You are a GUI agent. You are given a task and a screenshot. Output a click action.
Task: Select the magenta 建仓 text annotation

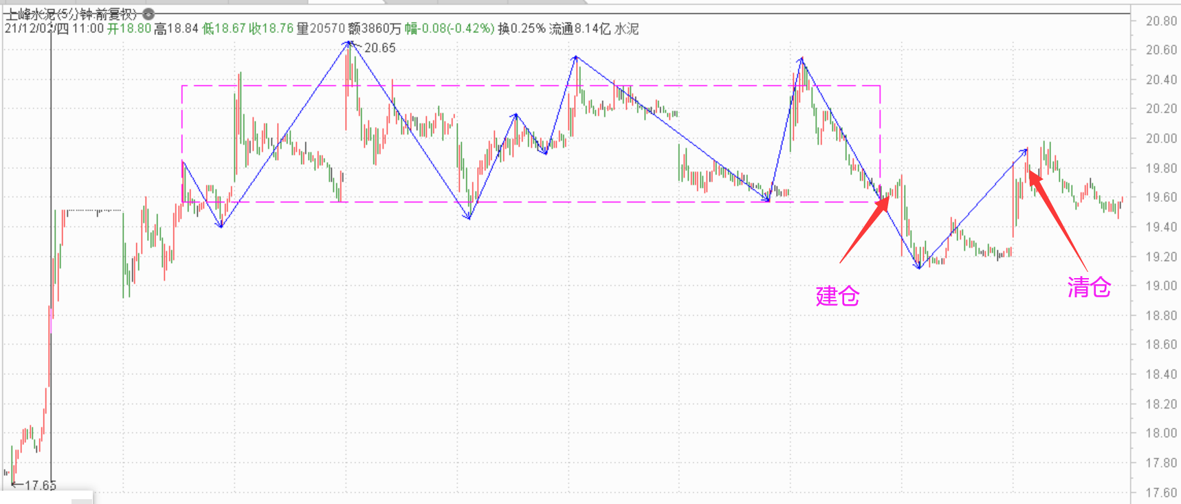pyautogui.click(x=837, y=296)
